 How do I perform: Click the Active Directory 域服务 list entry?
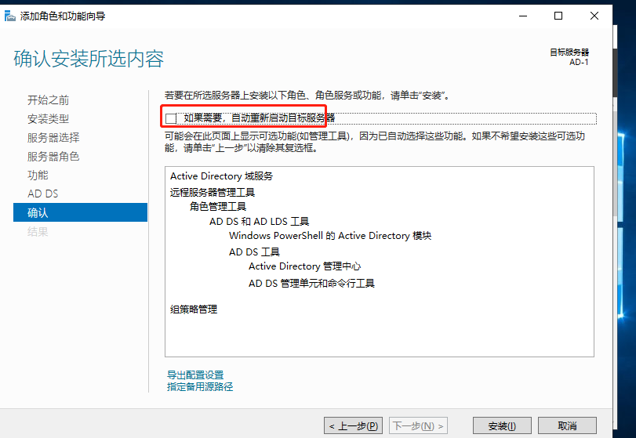click(221, 176)
